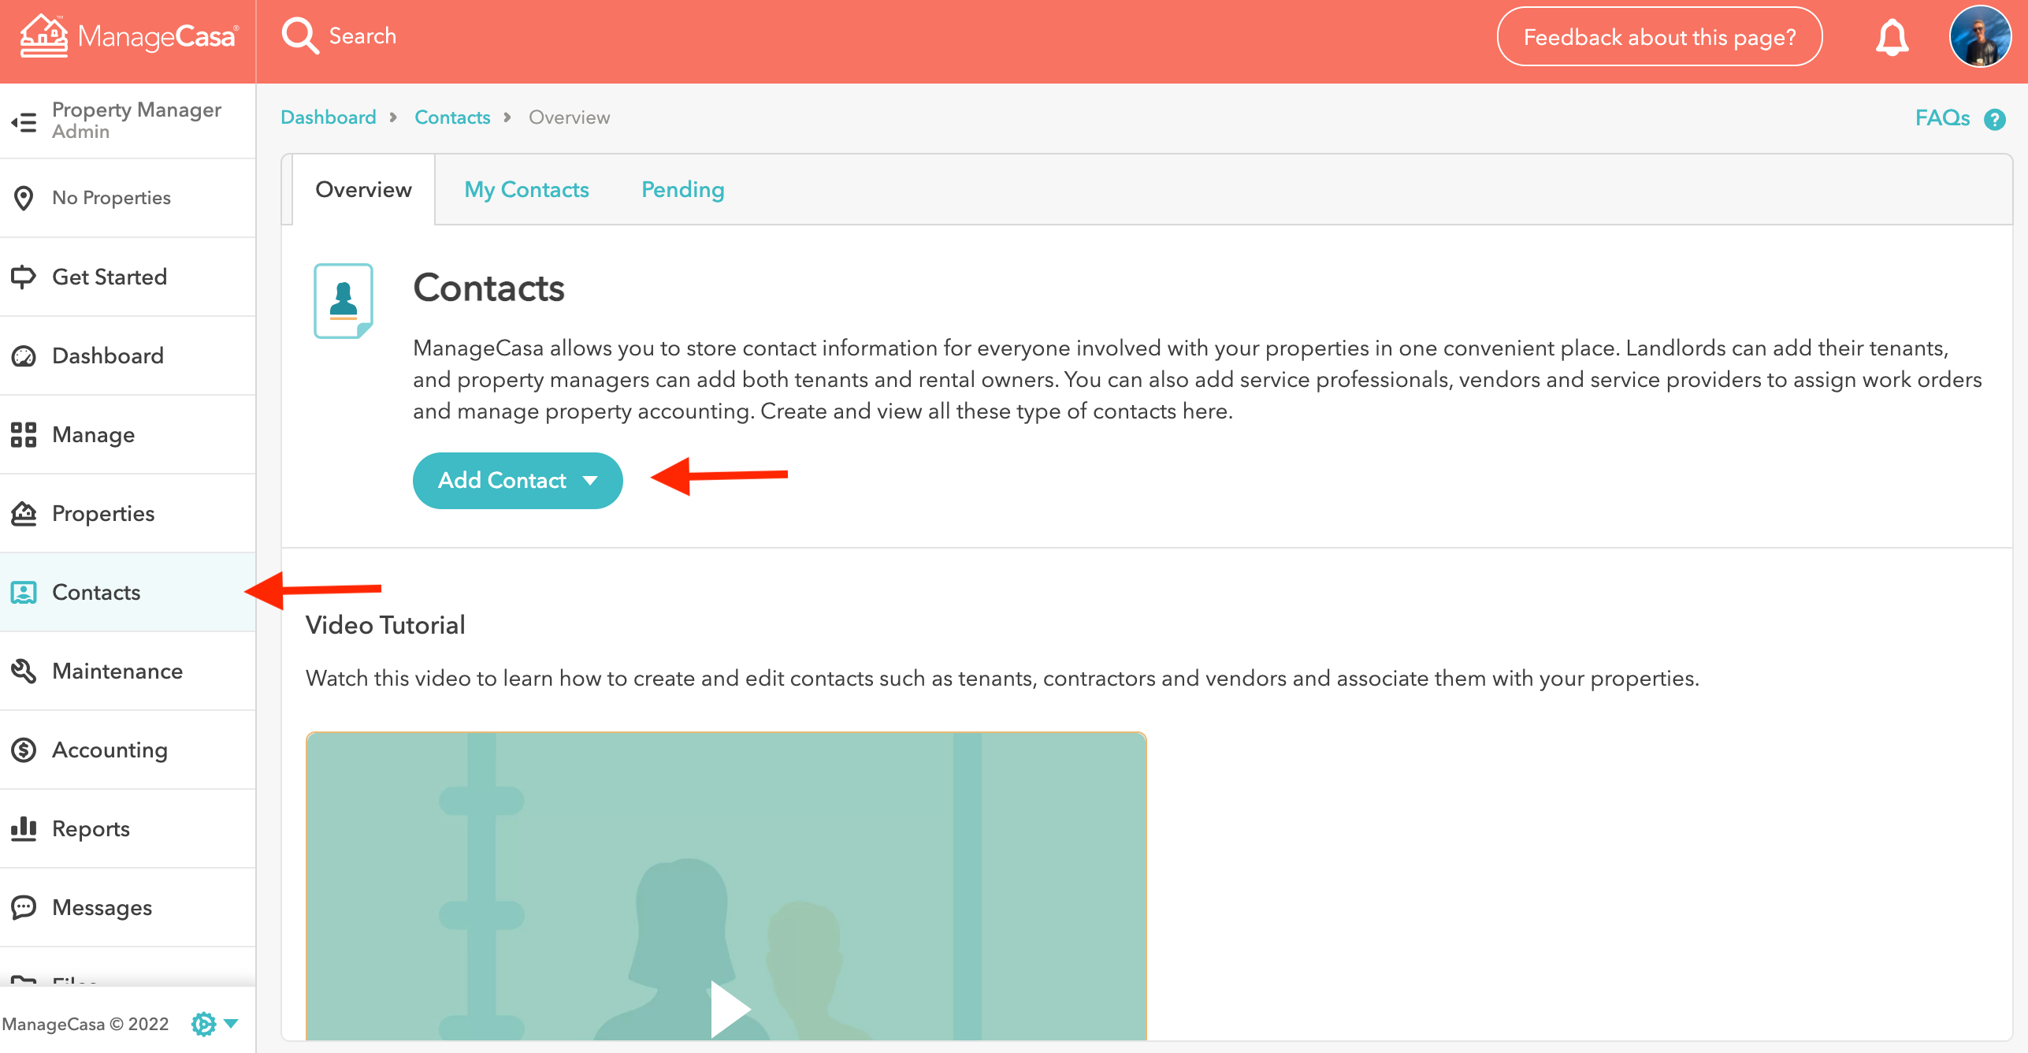Open Reports in the sidebar
2028x1053 pixels.
[128, 828]
